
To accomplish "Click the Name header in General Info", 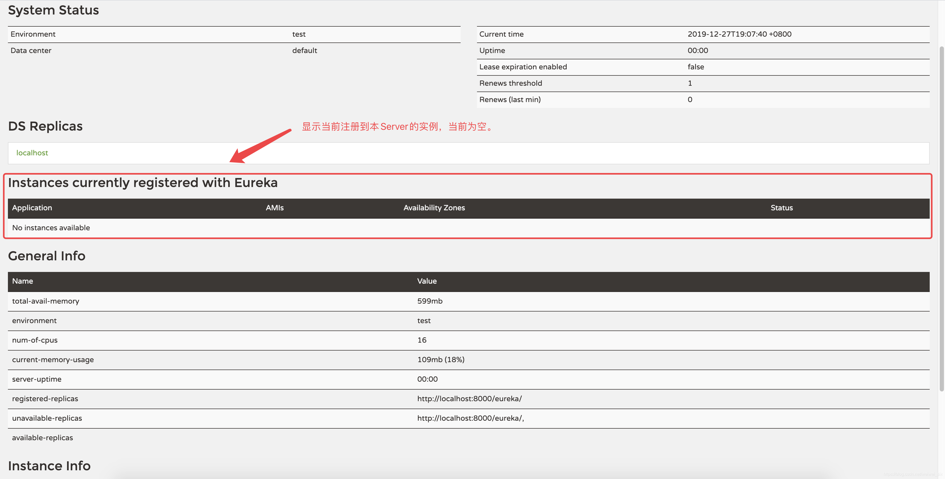I will (x=22, y=281).
